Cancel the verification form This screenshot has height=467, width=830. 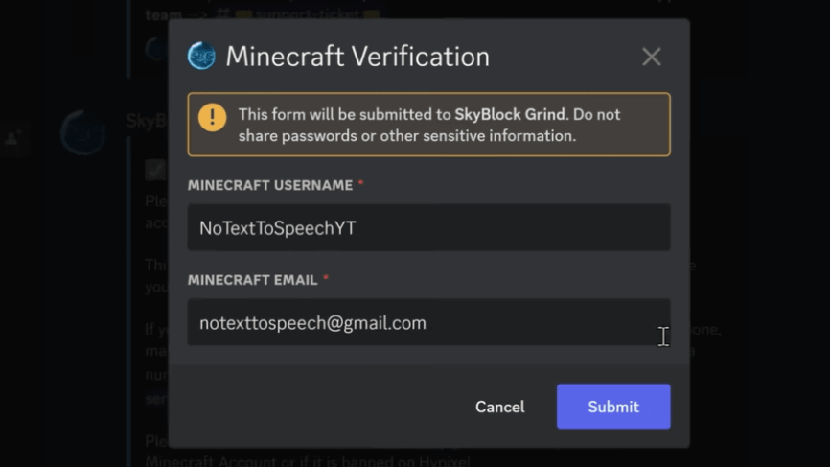[499, 407]
